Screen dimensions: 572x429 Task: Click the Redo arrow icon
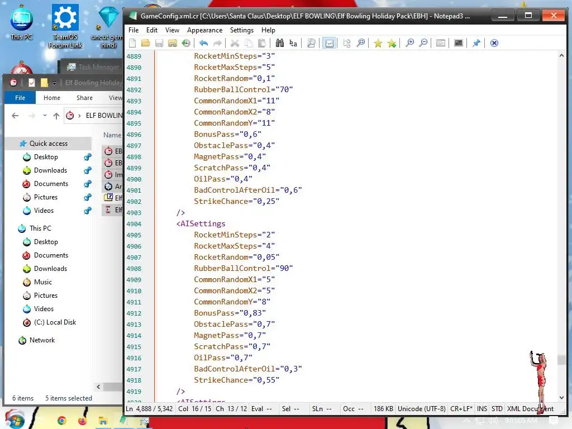(217, 43)
